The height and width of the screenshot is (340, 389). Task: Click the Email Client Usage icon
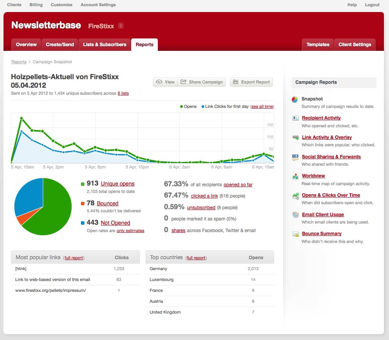295,215
